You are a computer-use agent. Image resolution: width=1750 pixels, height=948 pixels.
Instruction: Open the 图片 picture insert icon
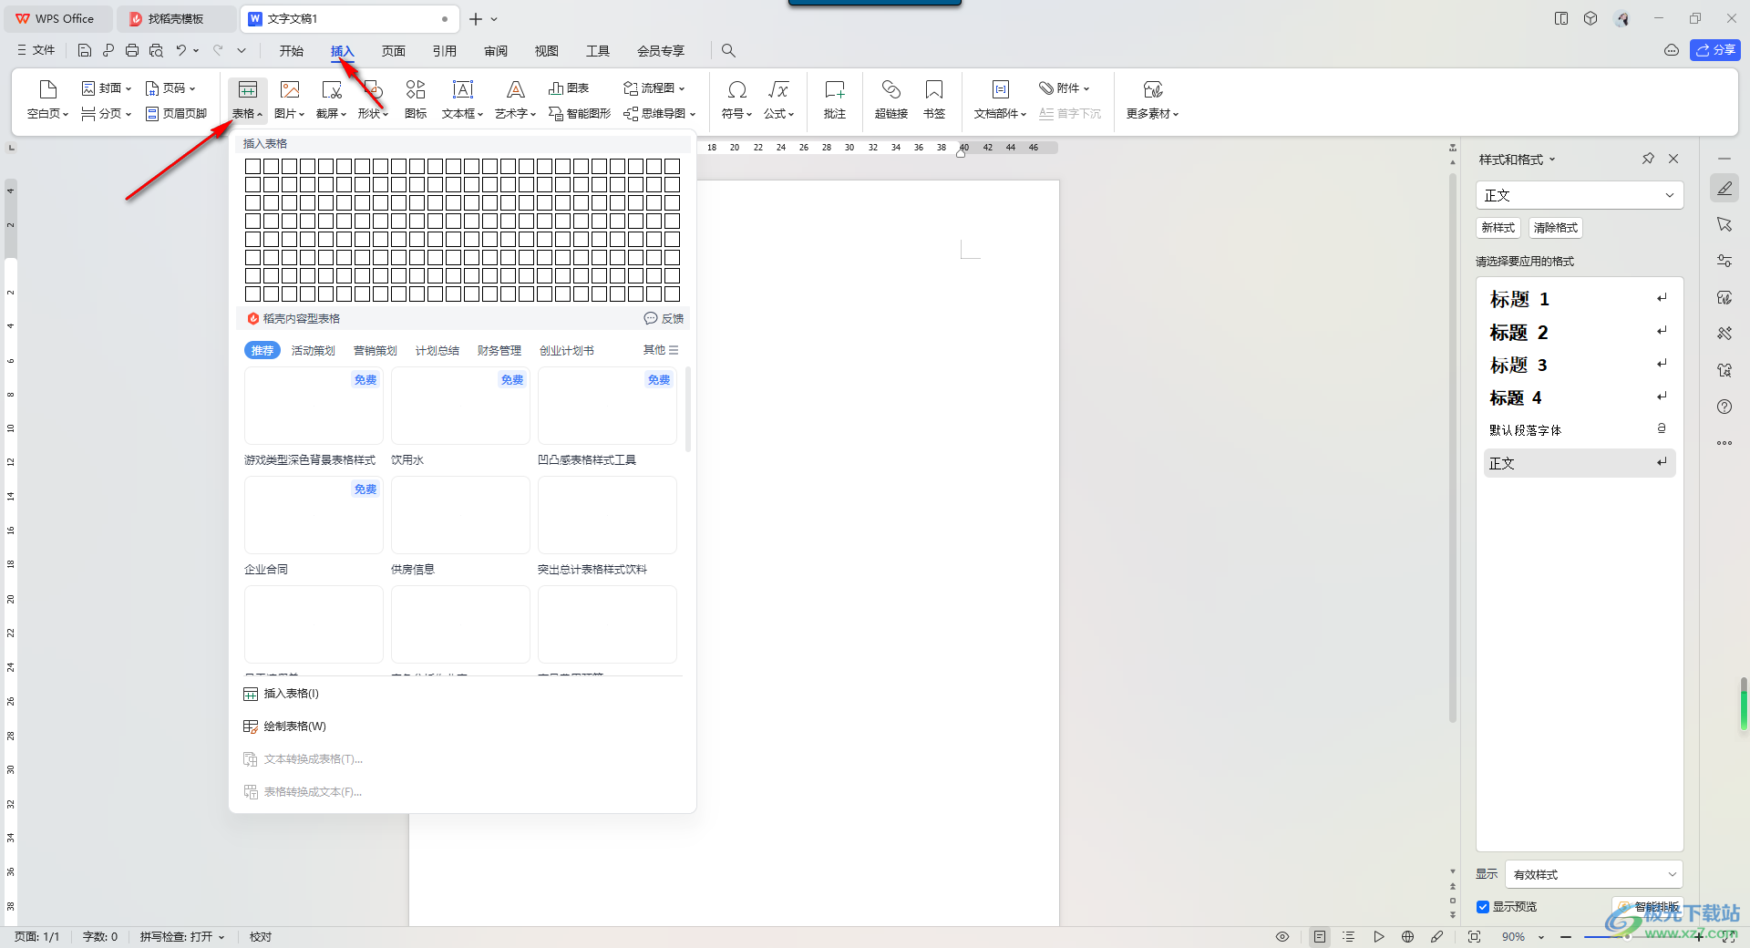pos(290,99)
